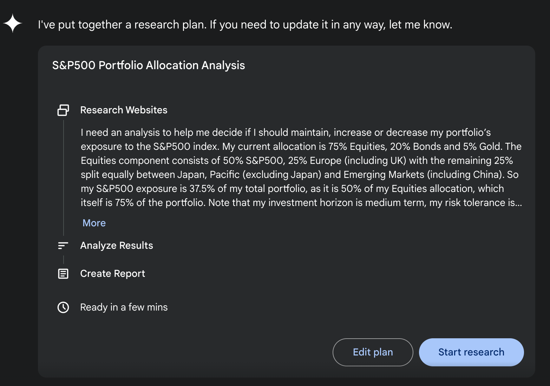
Task: Click the Analyze Results bar-chart icon
Action: 63,245
